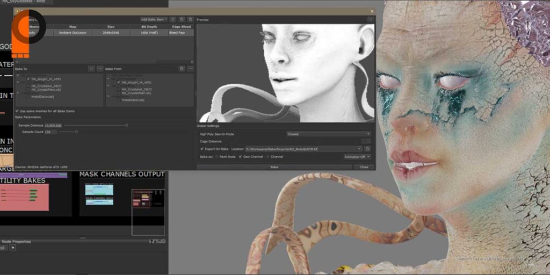
Task: Toggle the Geo-Channel bake option
Action: (240, 157)
